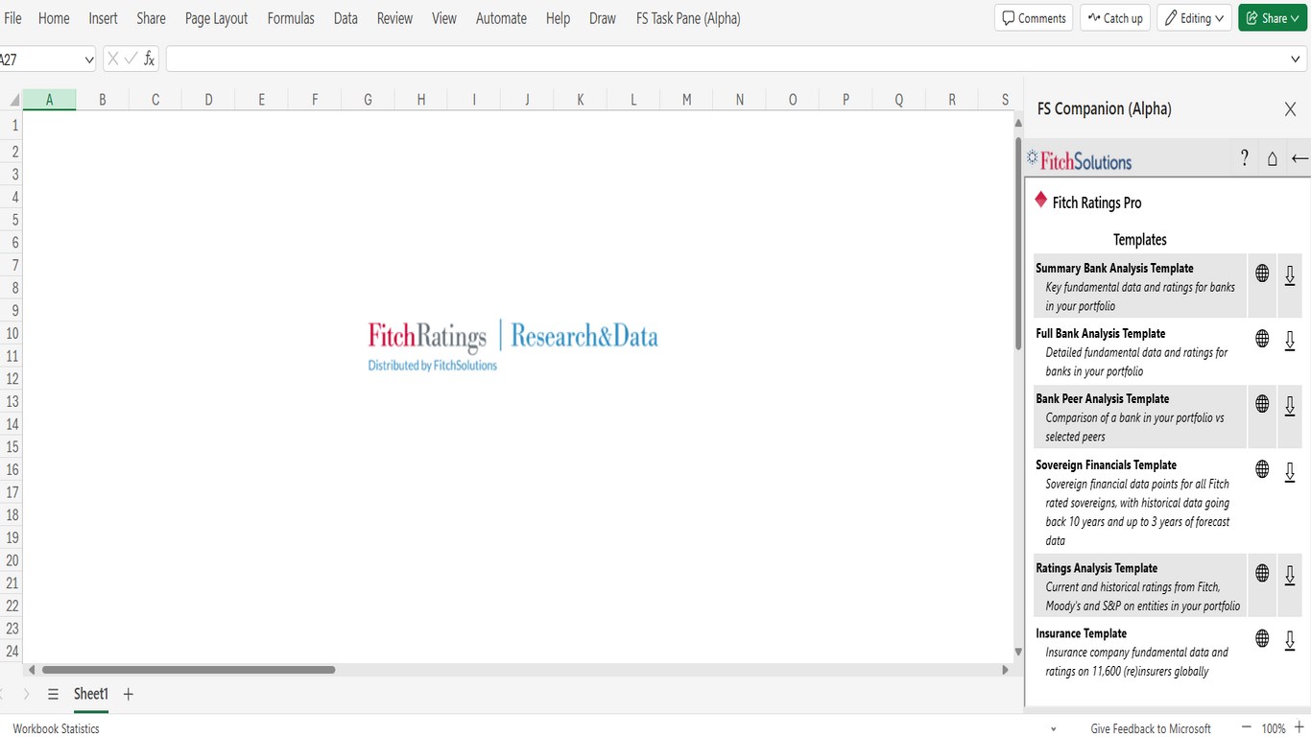The width and height of the screenshot is (1311, 737).
Task: Open web view for Full Bank Analysis Template
Action: click(x=1262, y=339)
